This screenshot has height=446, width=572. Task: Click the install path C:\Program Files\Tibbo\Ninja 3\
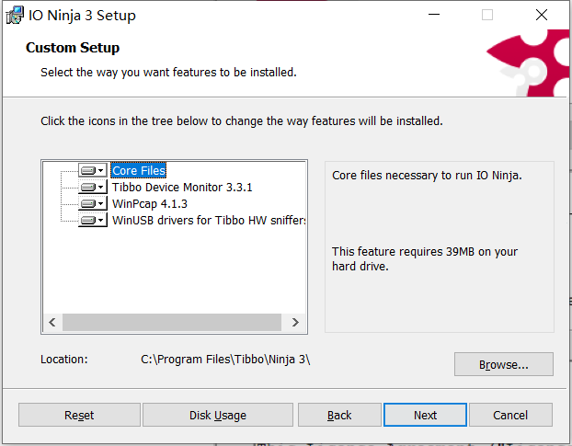[225, 360]
